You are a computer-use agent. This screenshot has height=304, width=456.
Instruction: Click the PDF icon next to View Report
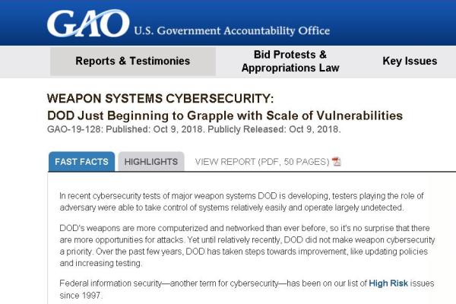point(337,161)
